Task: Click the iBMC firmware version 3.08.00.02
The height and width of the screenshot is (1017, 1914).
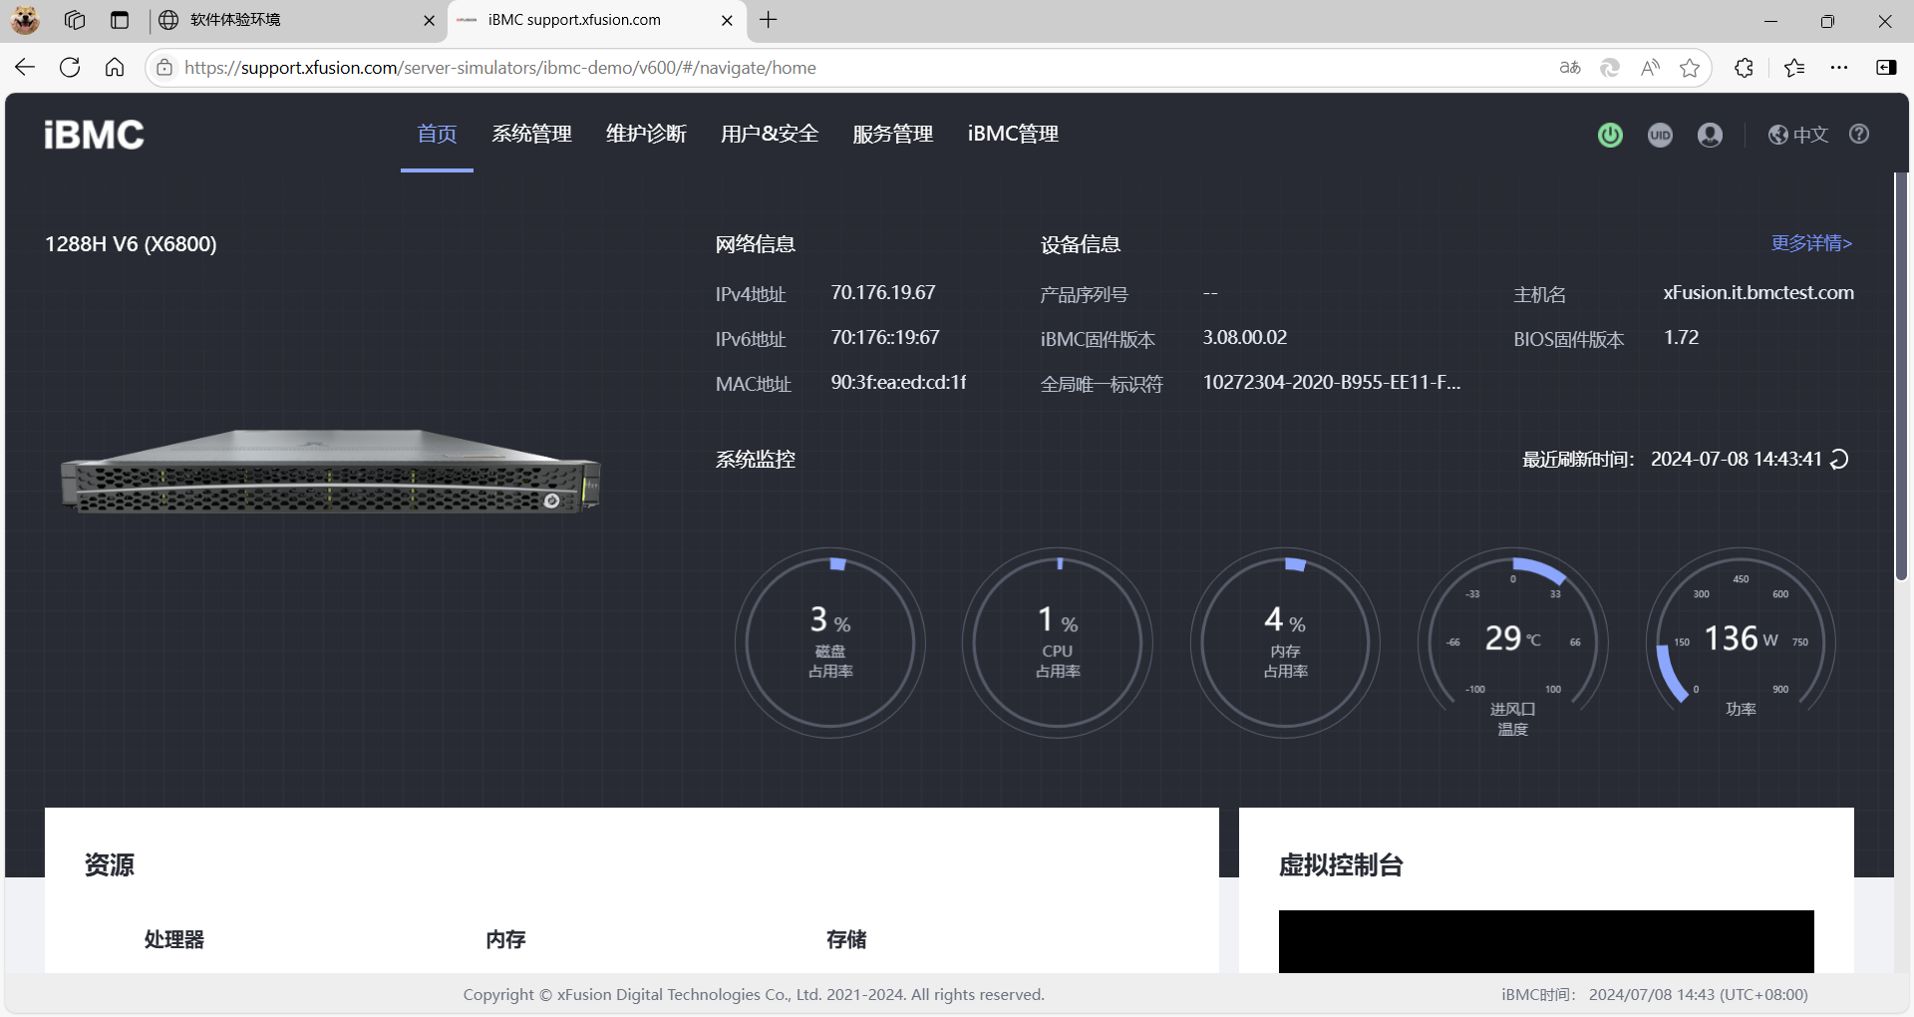Action: pyautogui.click(x=1245, y=338)
